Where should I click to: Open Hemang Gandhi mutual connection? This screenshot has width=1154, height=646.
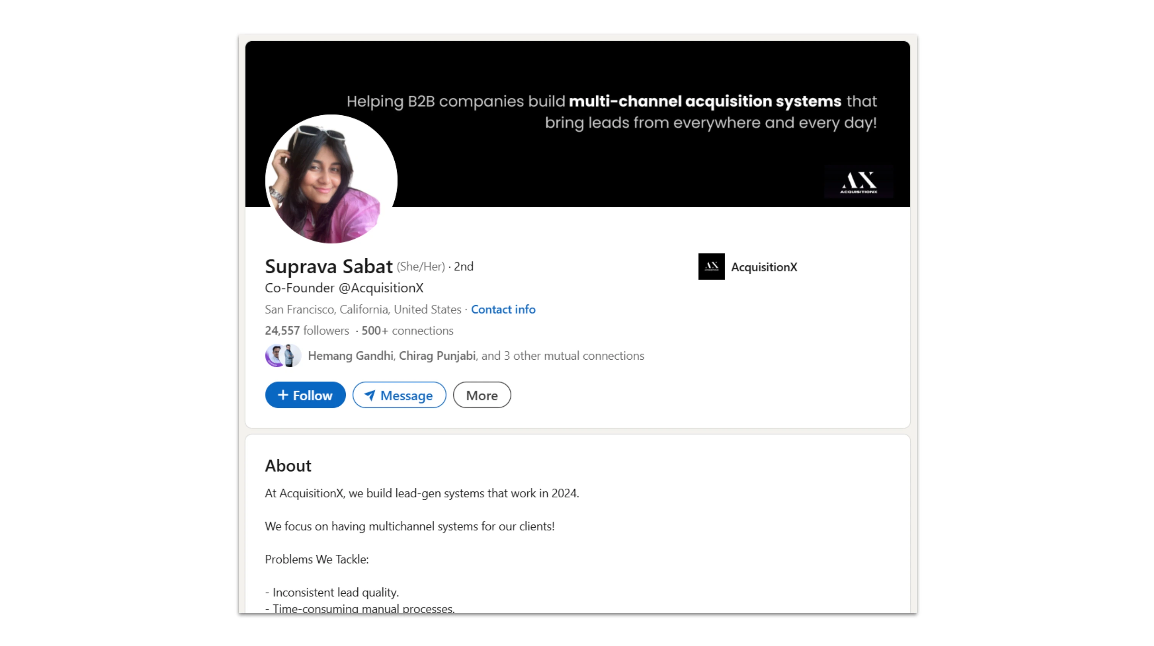pos(350,356)
